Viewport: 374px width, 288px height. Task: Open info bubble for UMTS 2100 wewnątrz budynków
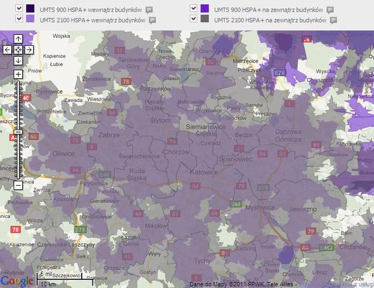coord(153,20)
